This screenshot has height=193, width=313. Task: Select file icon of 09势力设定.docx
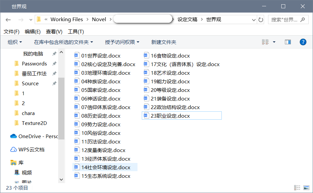point(76,124)
